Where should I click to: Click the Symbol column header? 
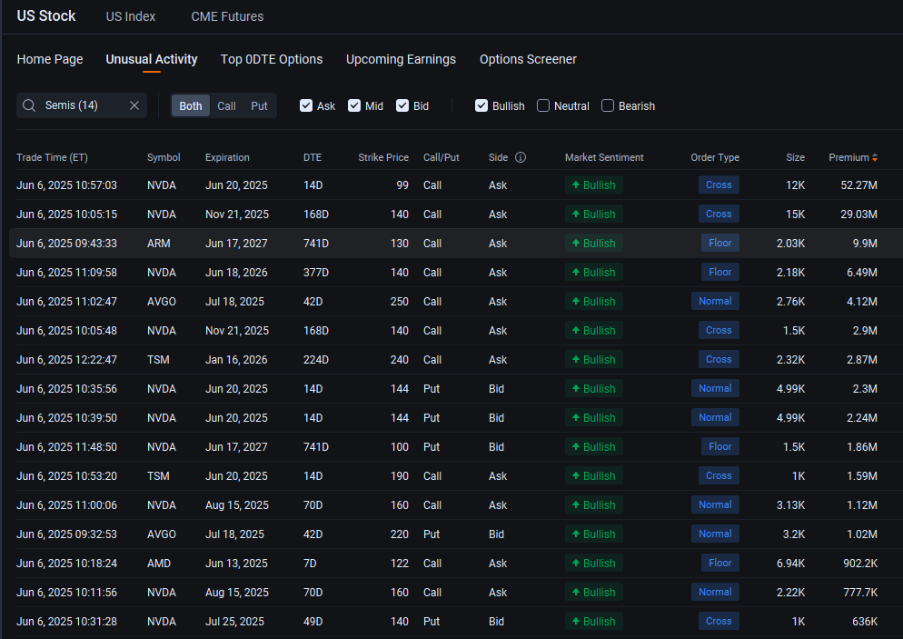(164, 157)
